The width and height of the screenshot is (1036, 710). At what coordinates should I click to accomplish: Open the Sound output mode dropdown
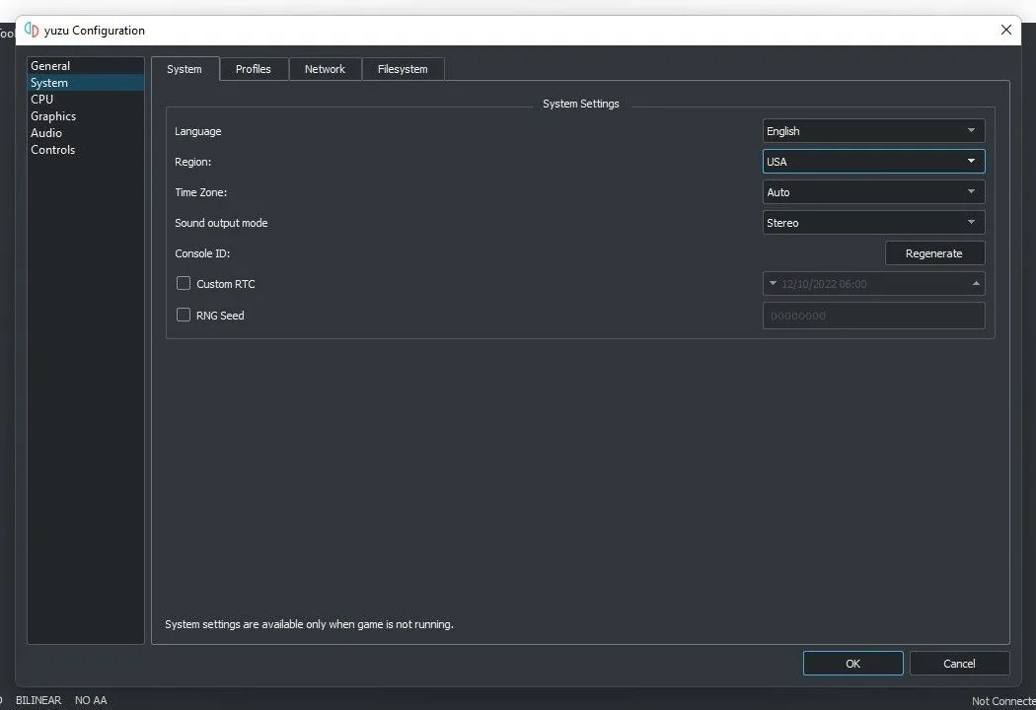(x=872, y=222)
